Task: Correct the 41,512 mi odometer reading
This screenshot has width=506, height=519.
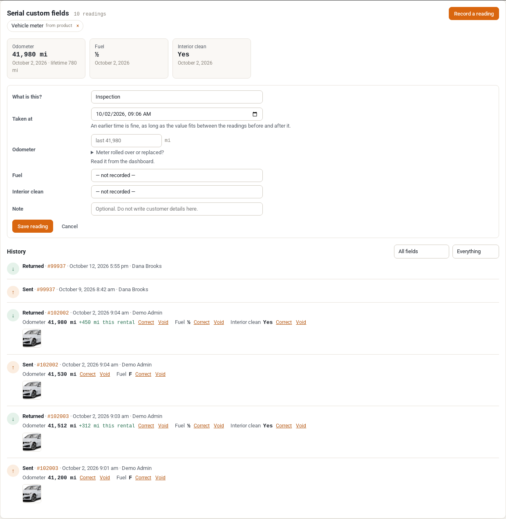Action: (146, 426)
